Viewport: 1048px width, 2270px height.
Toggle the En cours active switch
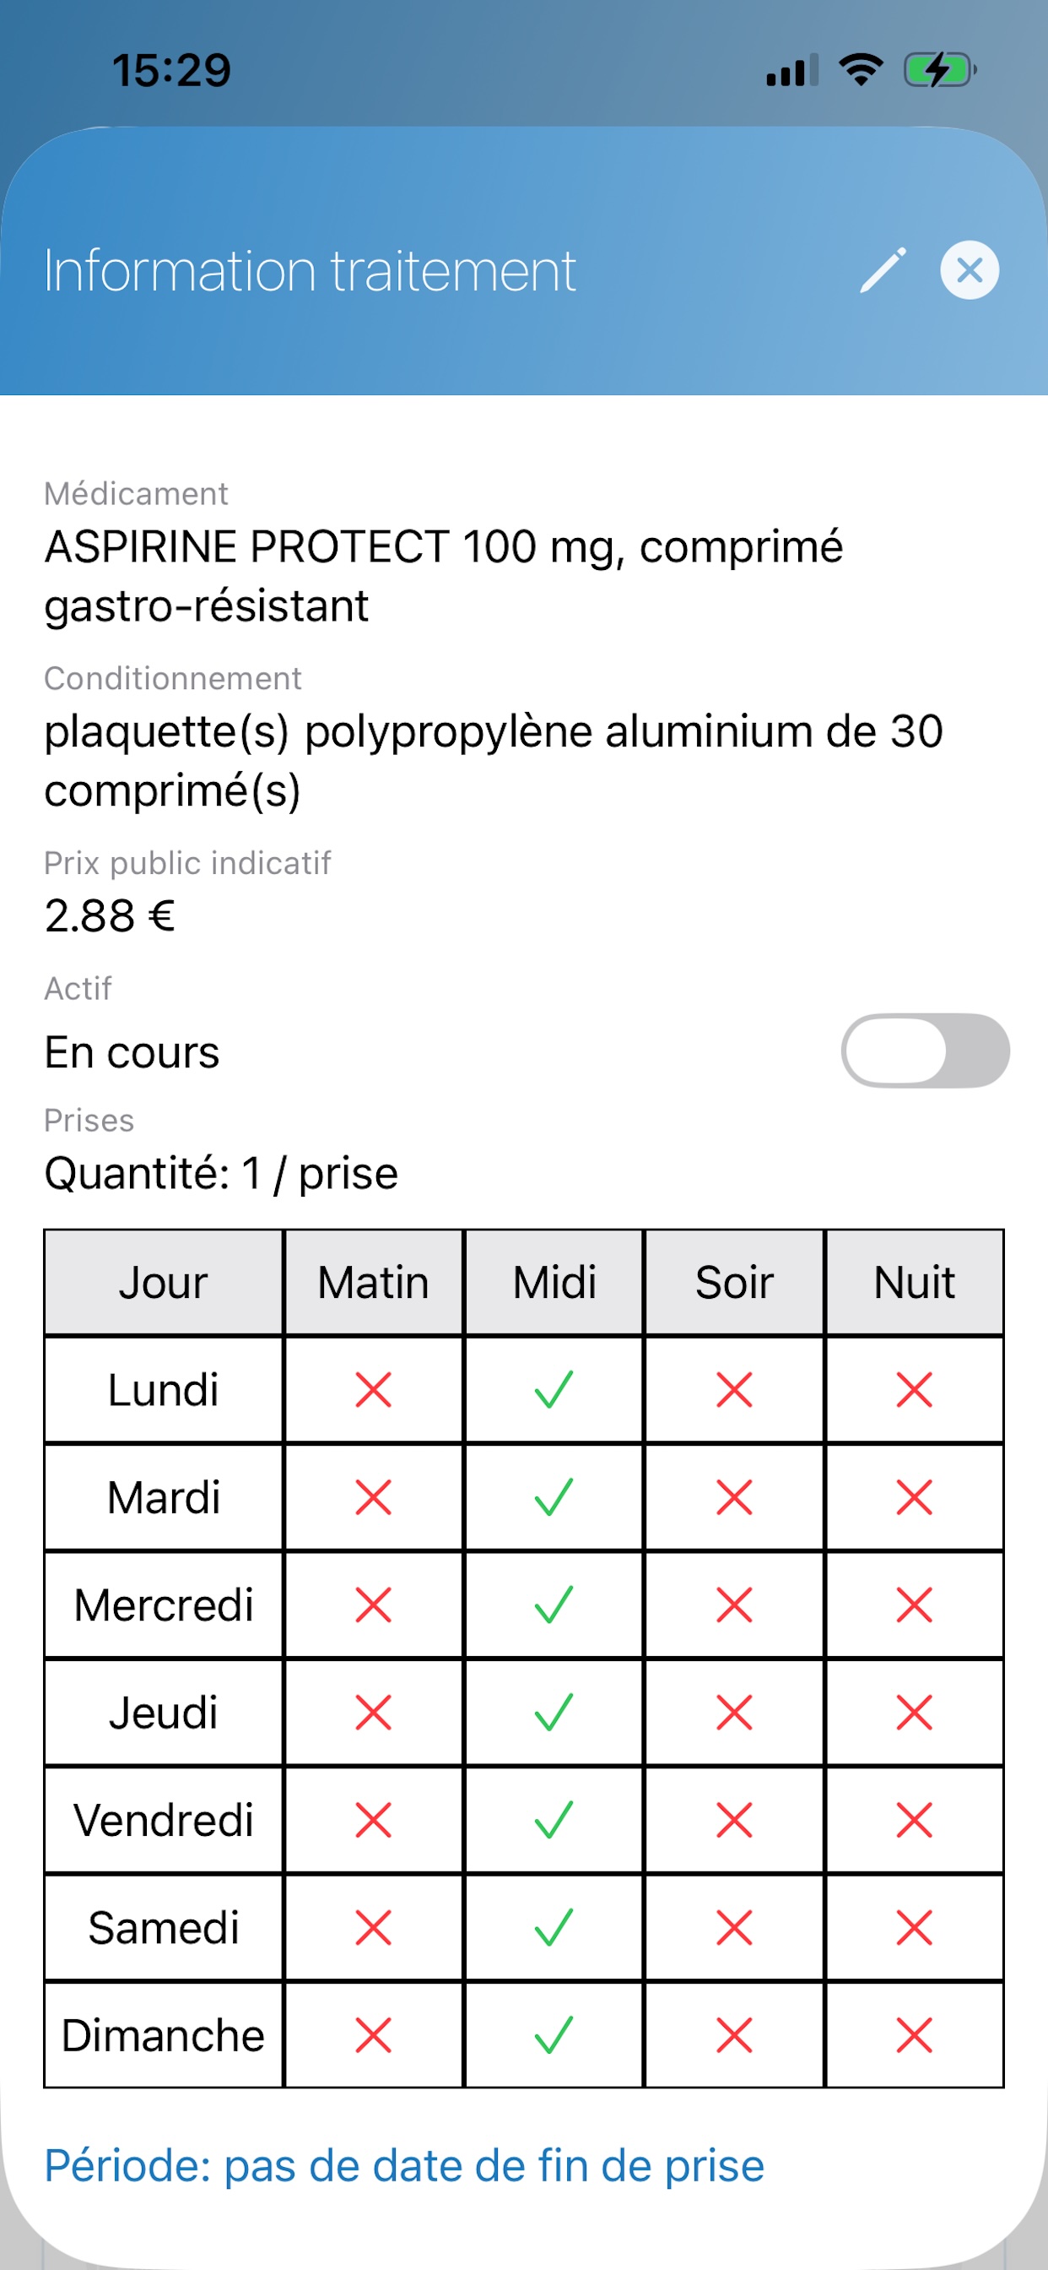[925, 1051]
